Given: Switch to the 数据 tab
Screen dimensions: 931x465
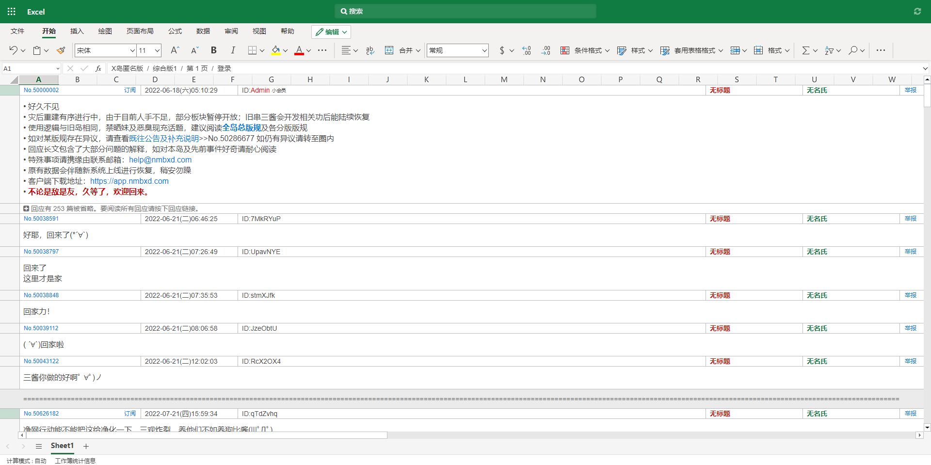Looking at the screenshot, I should click(203, 31).
